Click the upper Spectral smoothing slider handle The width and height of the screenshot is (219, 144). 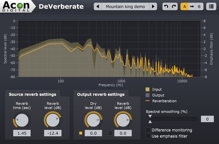(150, 116)
